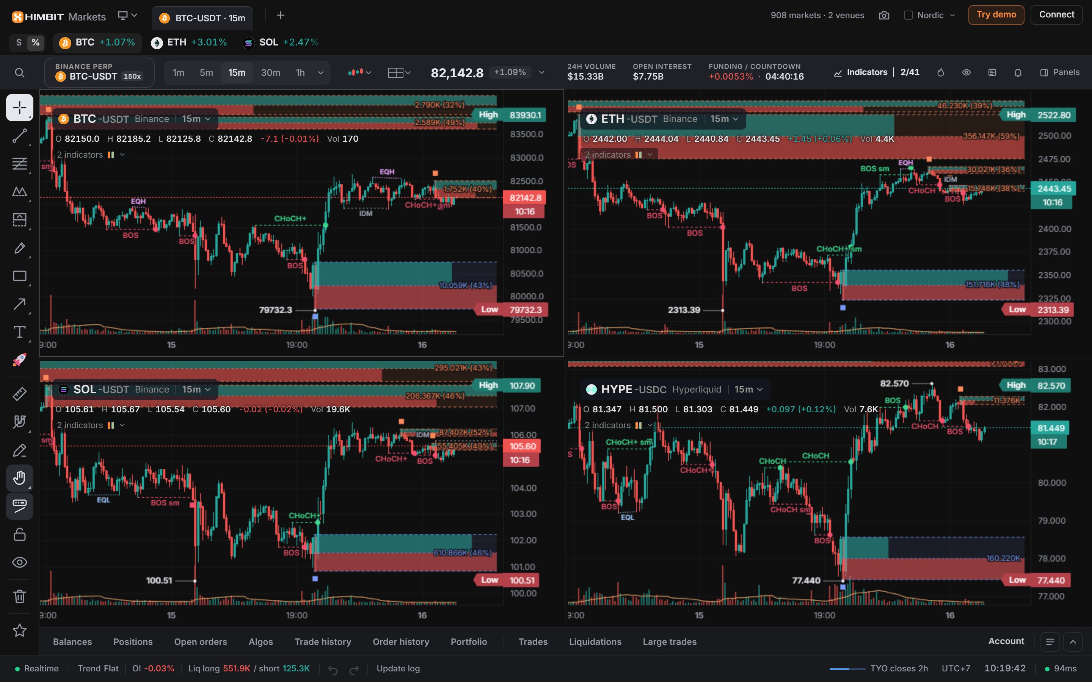
Task: Take a chart snapshot with camera icon
Action: (x=884, y=15)
